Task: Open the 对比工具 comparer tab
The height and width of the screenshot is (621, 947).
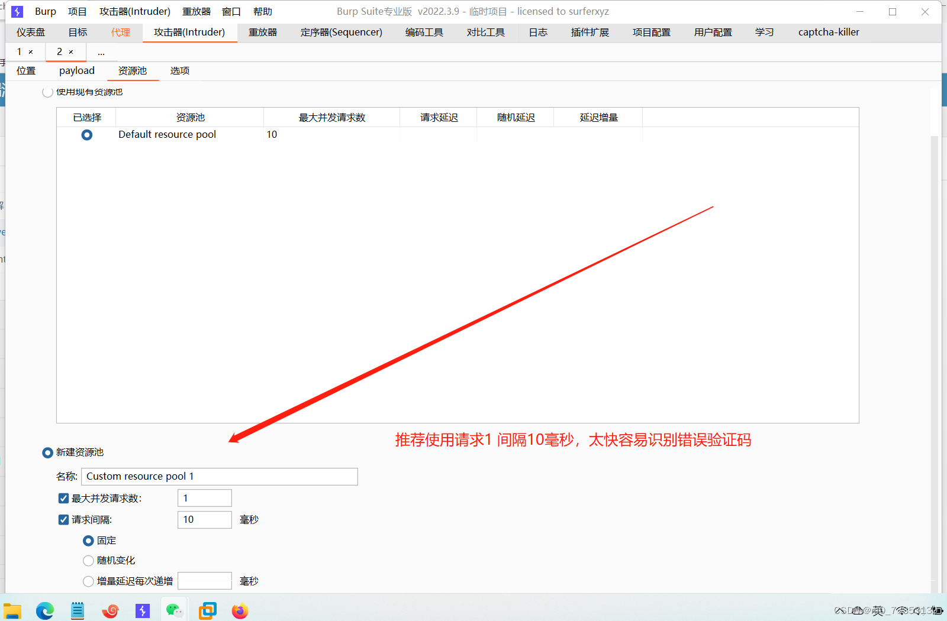Action: [486, 33]
